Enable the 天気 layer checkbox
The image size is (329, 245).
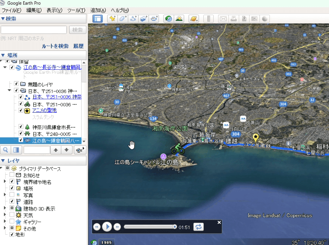pyautogui.click(x=12, y=215)
